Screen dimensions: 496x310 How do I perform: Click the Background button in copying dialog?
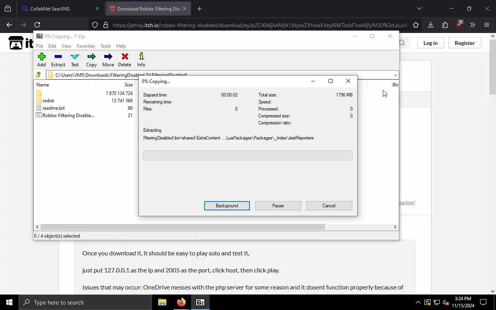click(227, 206)
